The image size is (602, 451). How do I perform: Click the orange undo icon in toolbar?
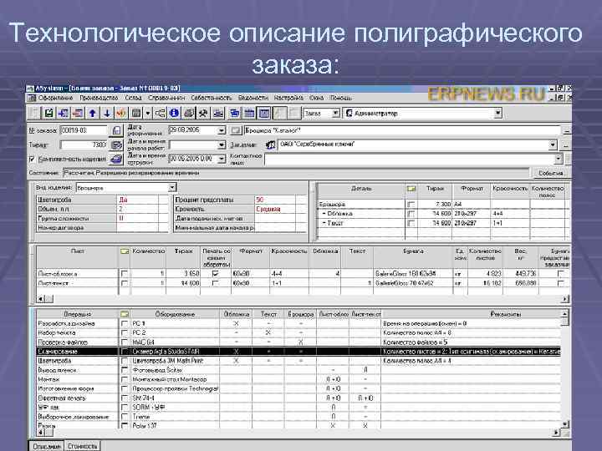coord(121,113)
